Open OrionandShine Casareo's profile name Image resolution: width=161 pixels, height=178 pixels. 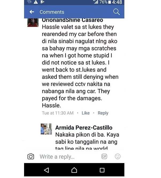[x=72, y=20]
